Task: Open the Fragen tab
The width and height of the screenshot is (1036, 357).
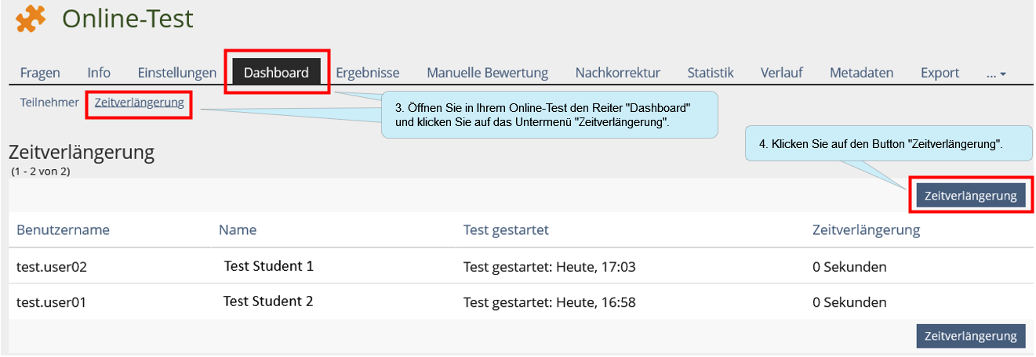Action: click(40, 73)
